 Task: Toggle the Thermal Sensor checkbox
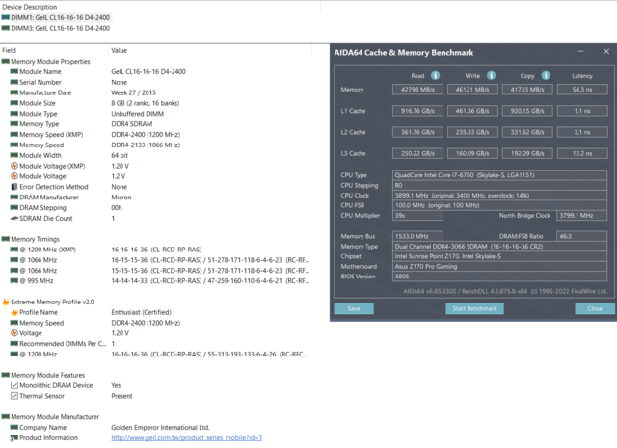click(x=13, y=396)
